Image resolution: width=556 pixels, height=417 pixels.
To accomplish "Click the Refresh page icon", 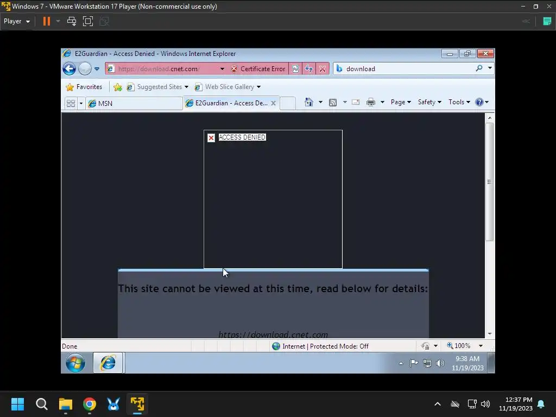I will point(309,69).
